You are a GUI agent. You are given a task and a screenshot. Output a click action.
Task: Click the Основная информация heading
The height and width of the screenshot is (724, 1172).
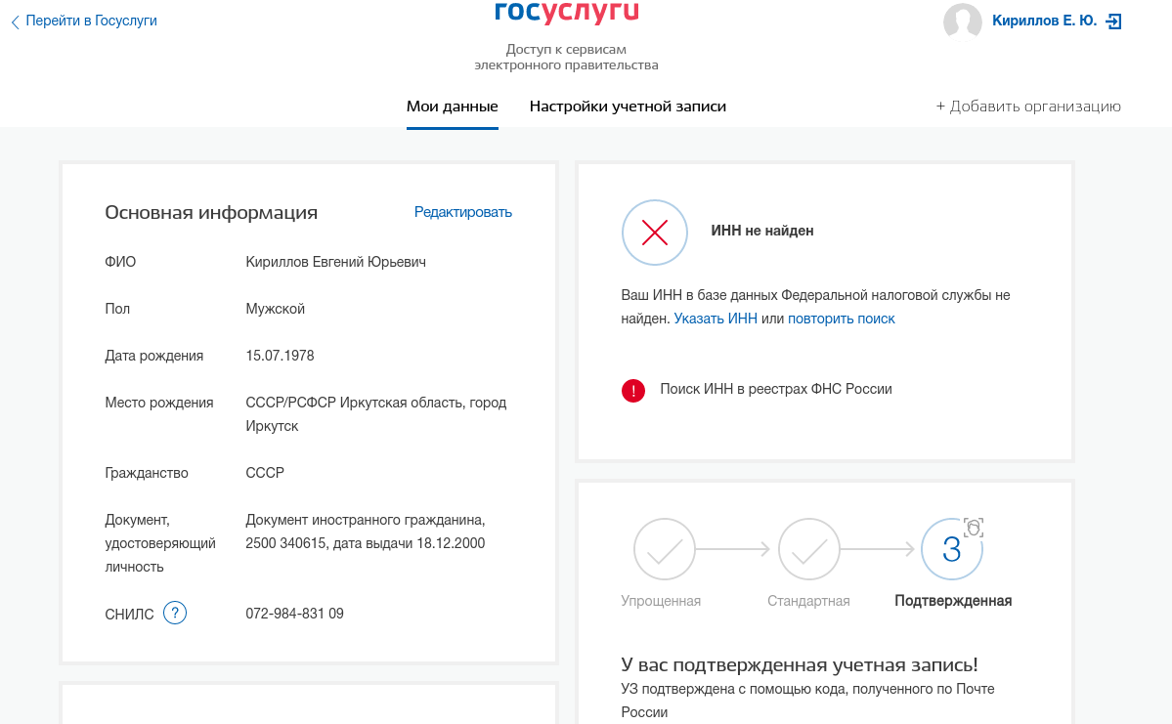(x=211, y=212)
